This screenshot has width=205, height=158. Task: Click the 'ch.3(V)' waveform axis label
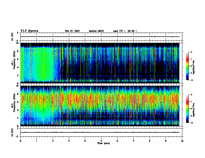tap(12, 132)
